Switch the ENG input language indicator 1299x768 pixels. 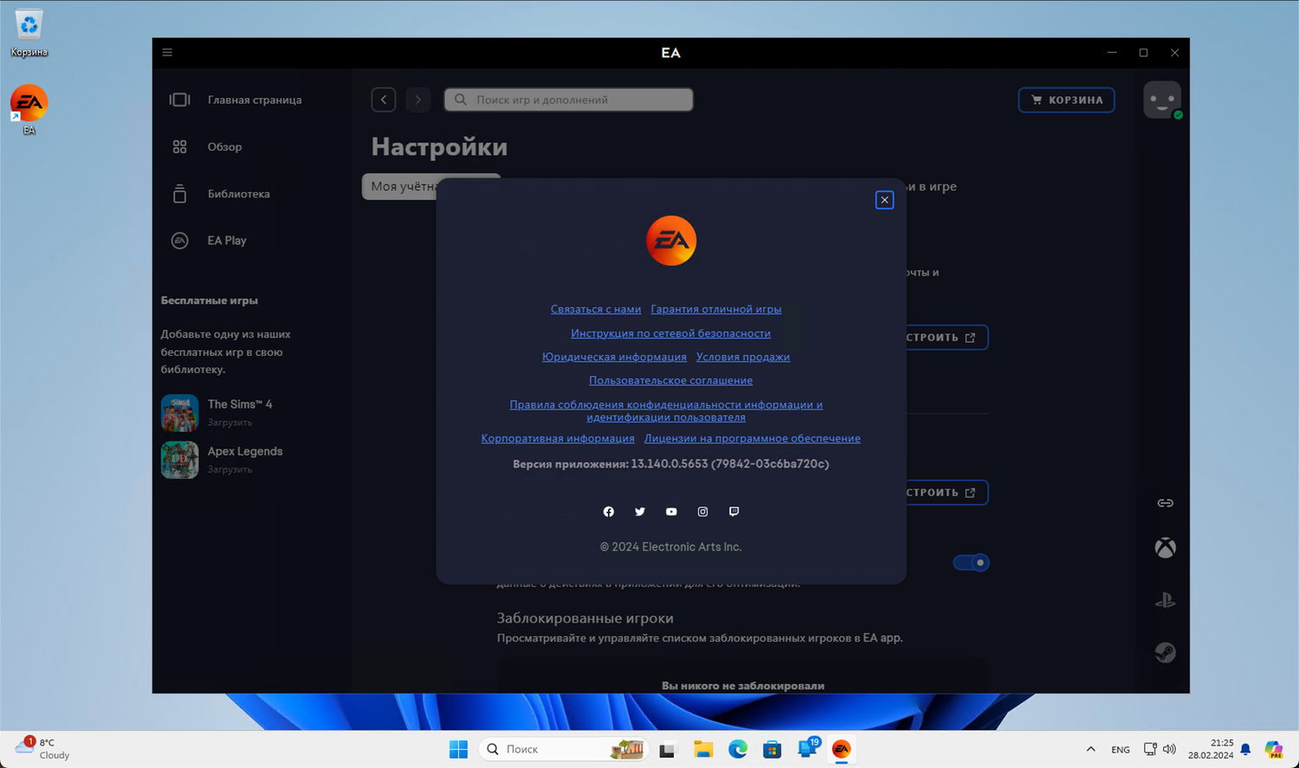pyautogui.click(x=1121, y=750)
